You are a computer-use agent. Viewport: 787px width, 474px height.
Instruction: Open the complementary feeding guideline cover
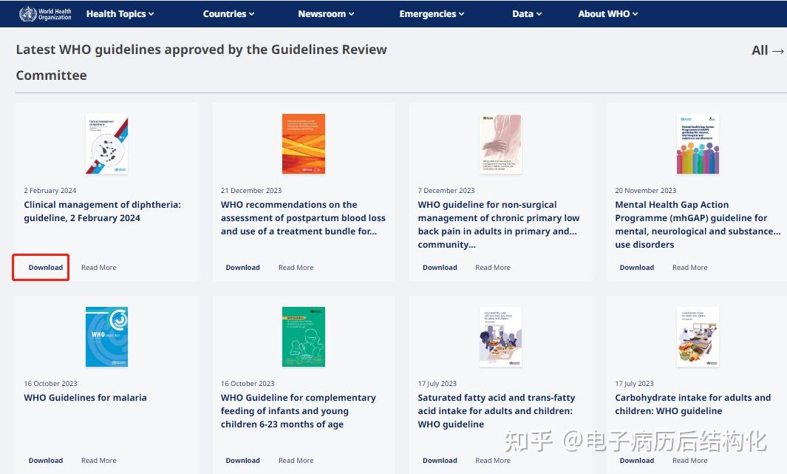304,337
